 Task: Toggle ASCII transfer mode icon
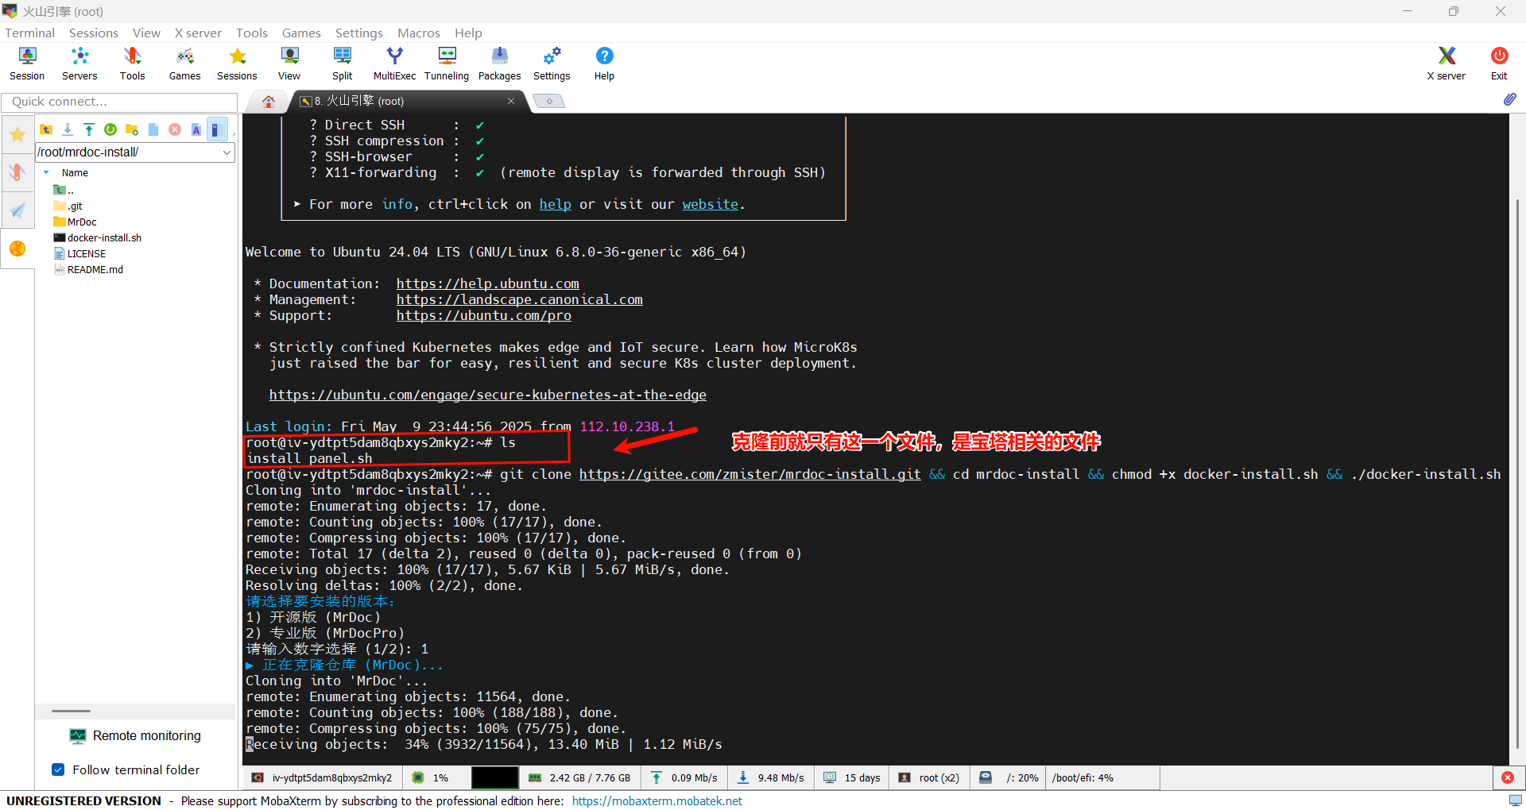pyautogui.click(x=196, y=129)
